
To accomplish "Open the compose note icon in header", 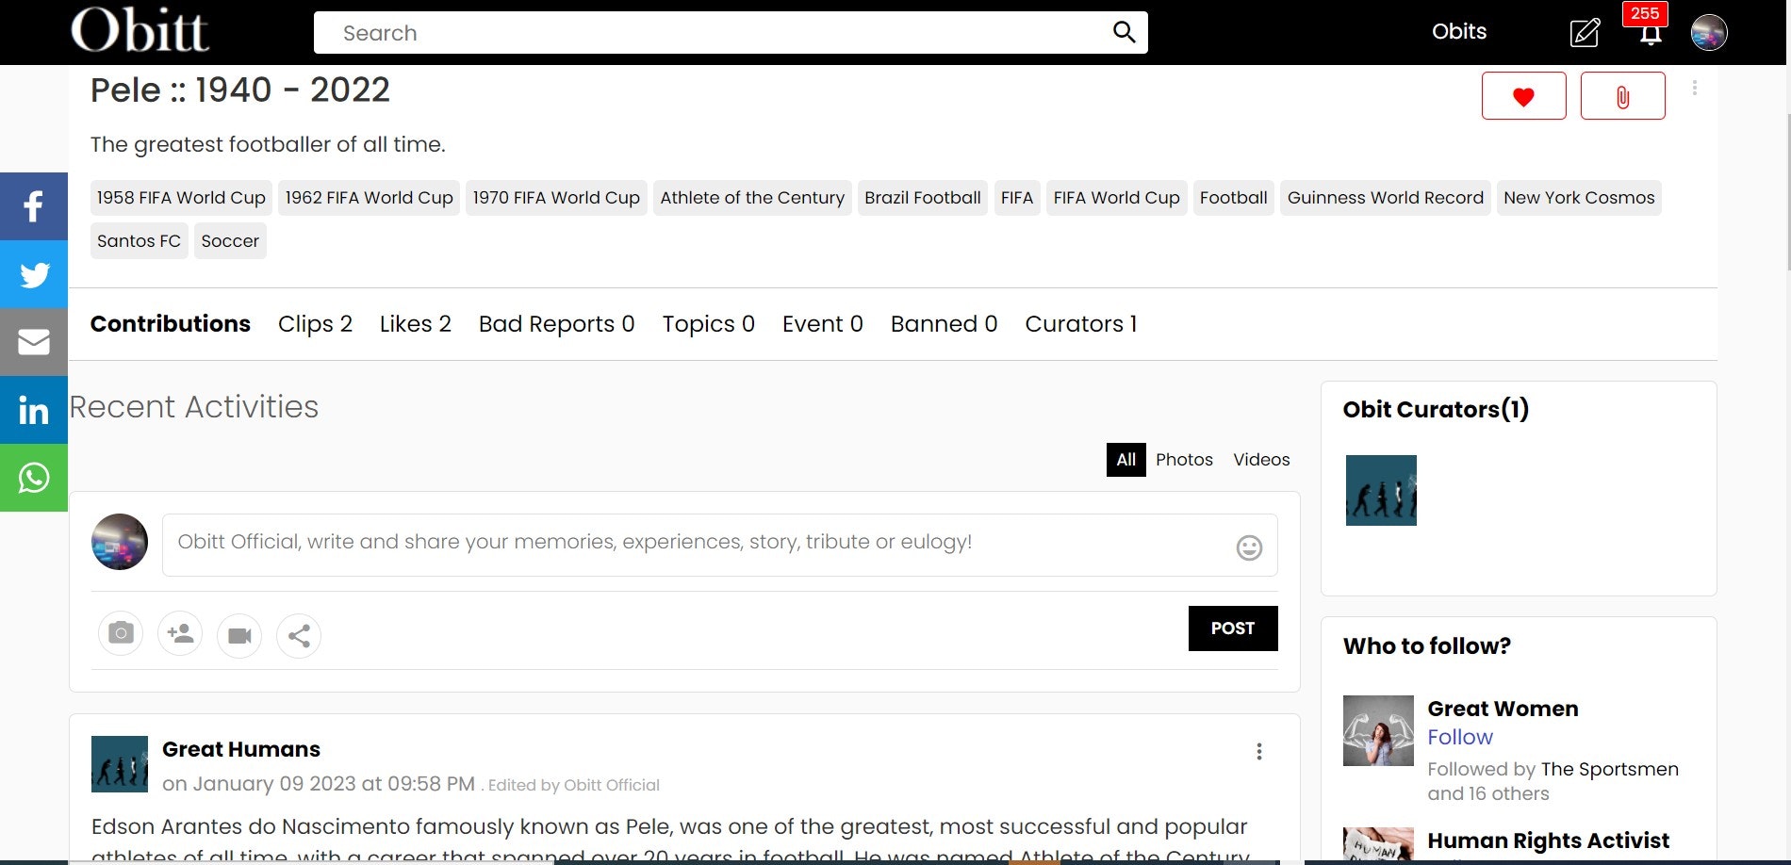I will 1585,33.
